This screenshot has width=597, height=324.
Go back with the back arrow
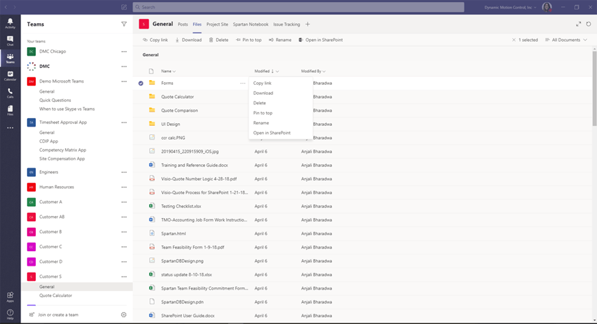6,7
